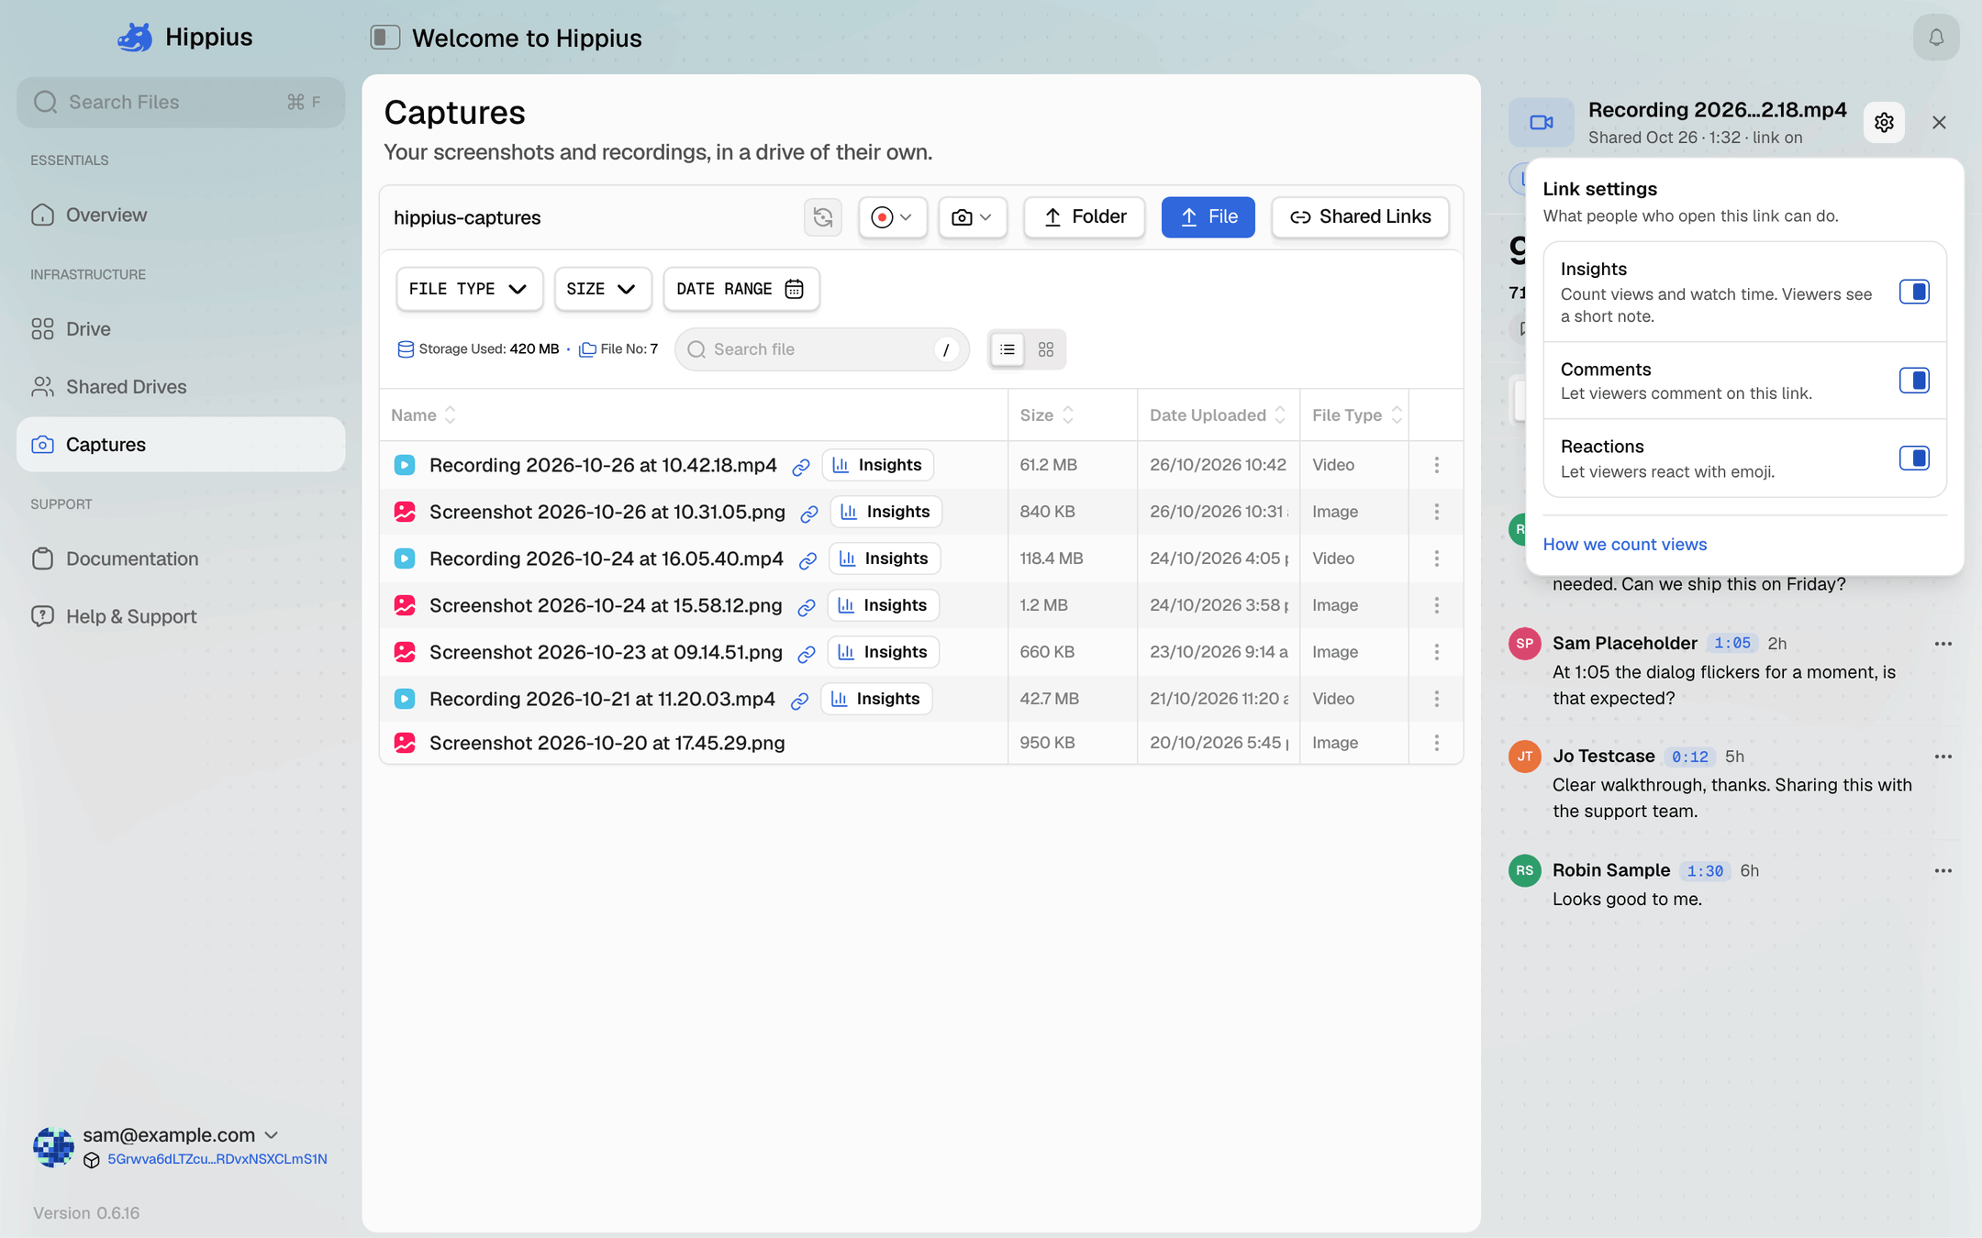Click the blue File upload button
The image size is (1982, 1238).
[x=1208, y=217]
